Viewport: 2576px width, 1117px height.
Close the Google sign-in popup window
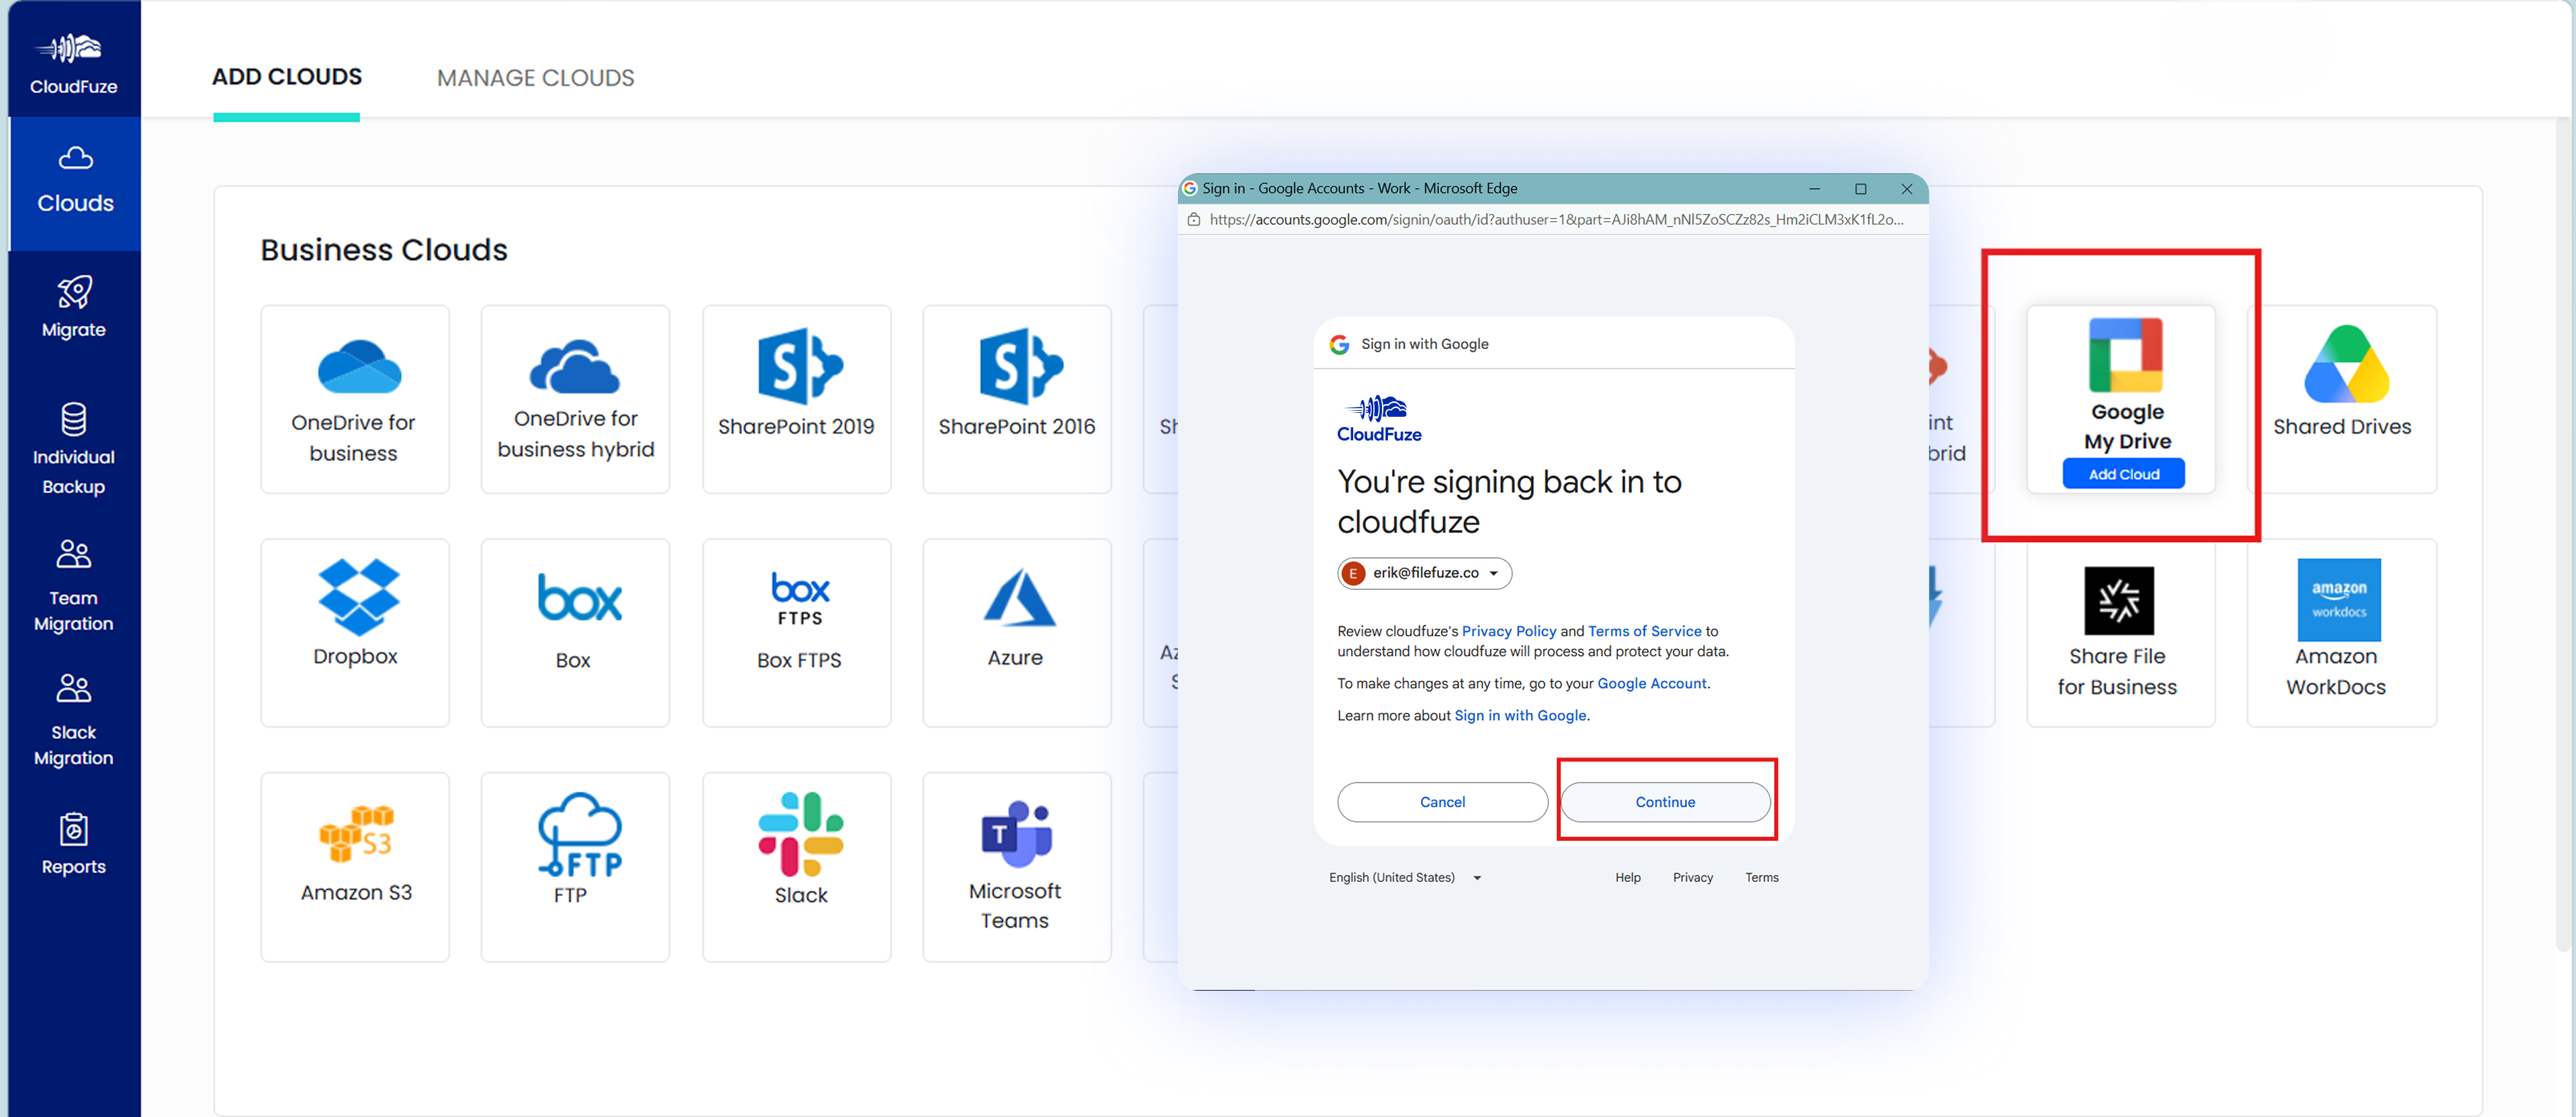[1907, 188]
